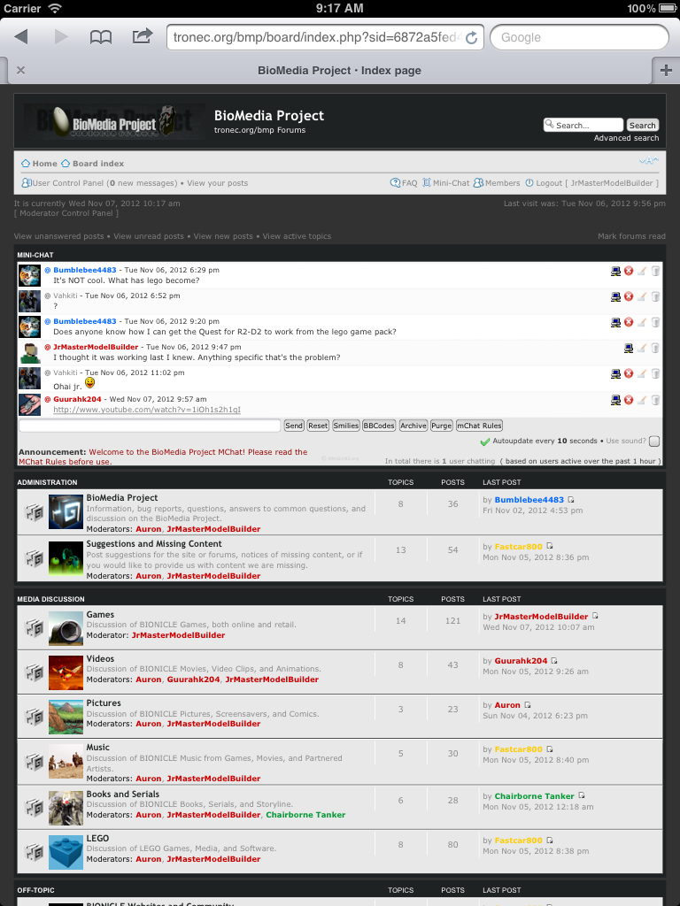Trash icon on Vahkiti 6:52 pm message

point(655,297)
